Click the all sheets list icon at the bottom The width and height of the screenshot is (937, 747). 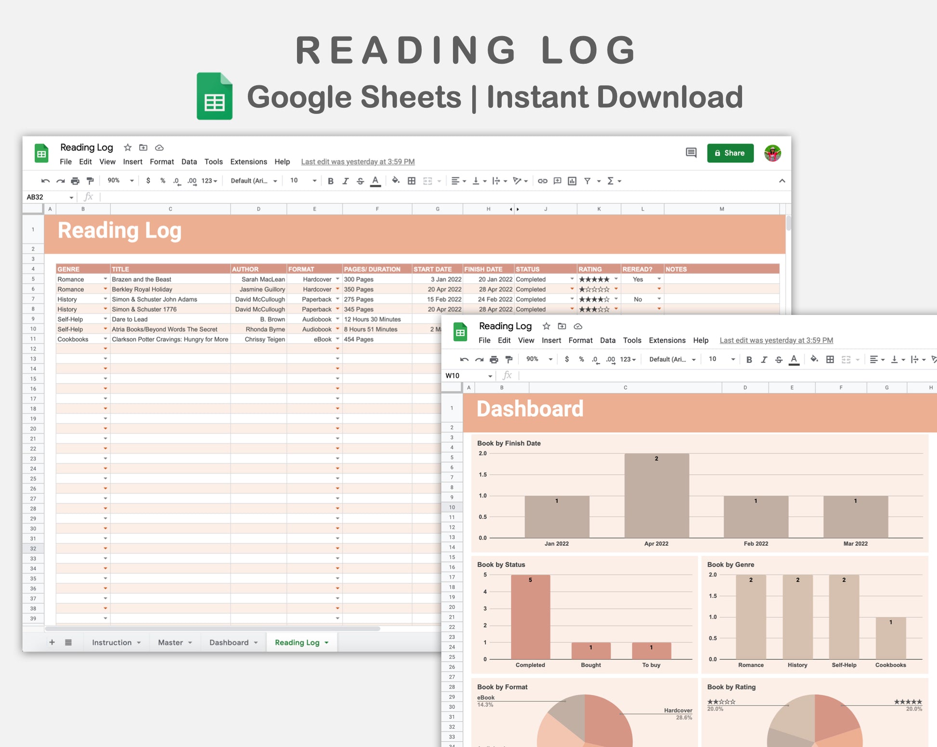tap(68, 642)
